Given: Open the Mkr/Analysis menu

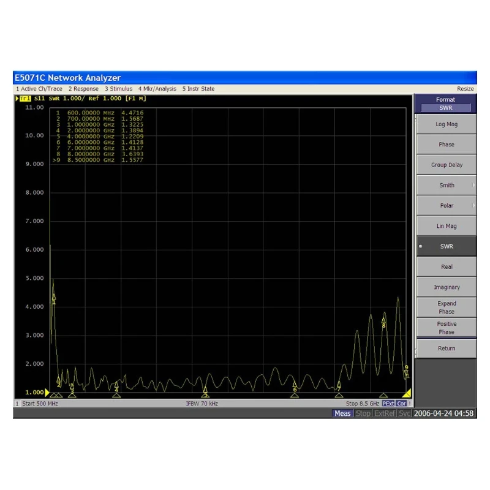Looking at the screenshot, I should [157, 89].
